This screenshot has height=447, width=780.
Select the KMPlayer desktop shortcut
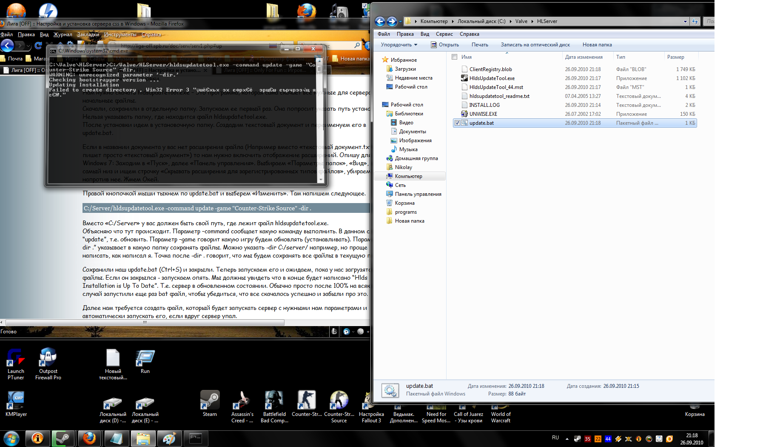point(16,403)
